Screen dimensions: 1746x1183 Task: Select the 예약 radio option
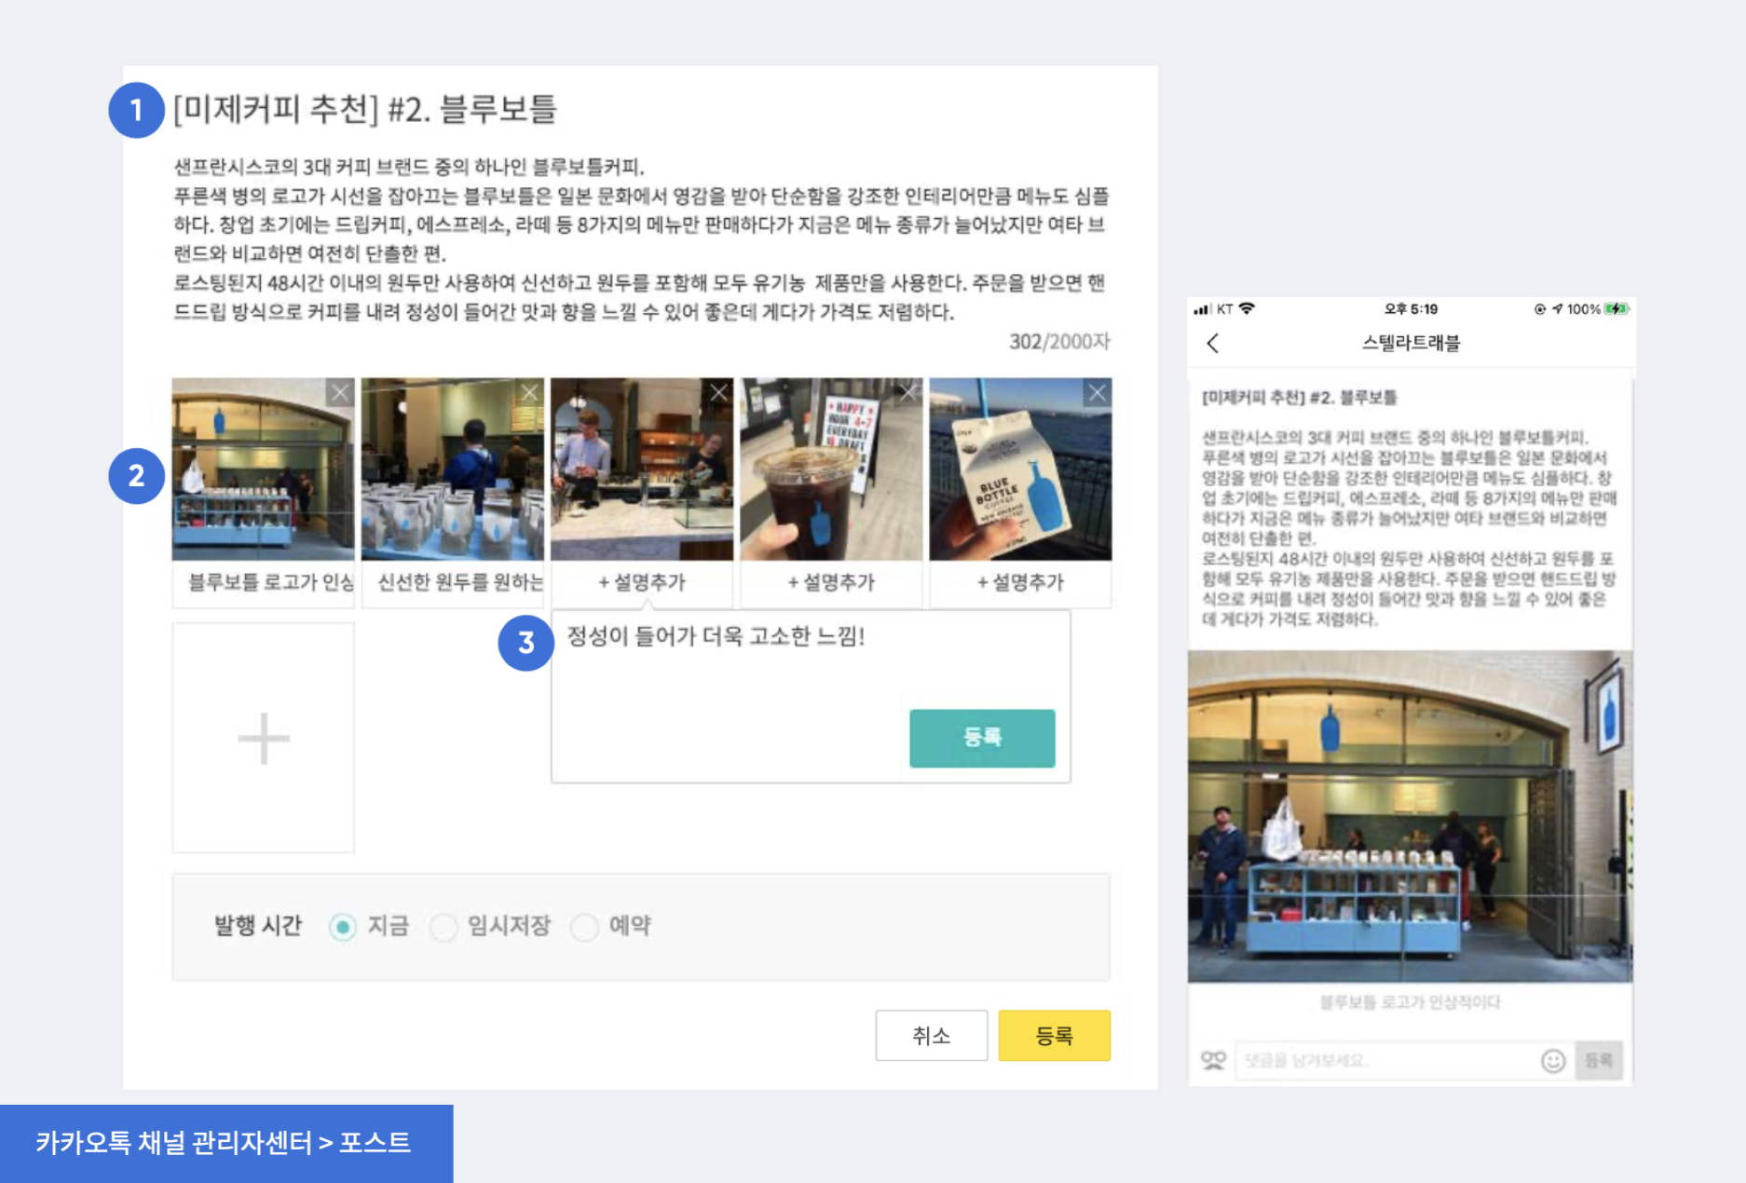tap(584, 927)
